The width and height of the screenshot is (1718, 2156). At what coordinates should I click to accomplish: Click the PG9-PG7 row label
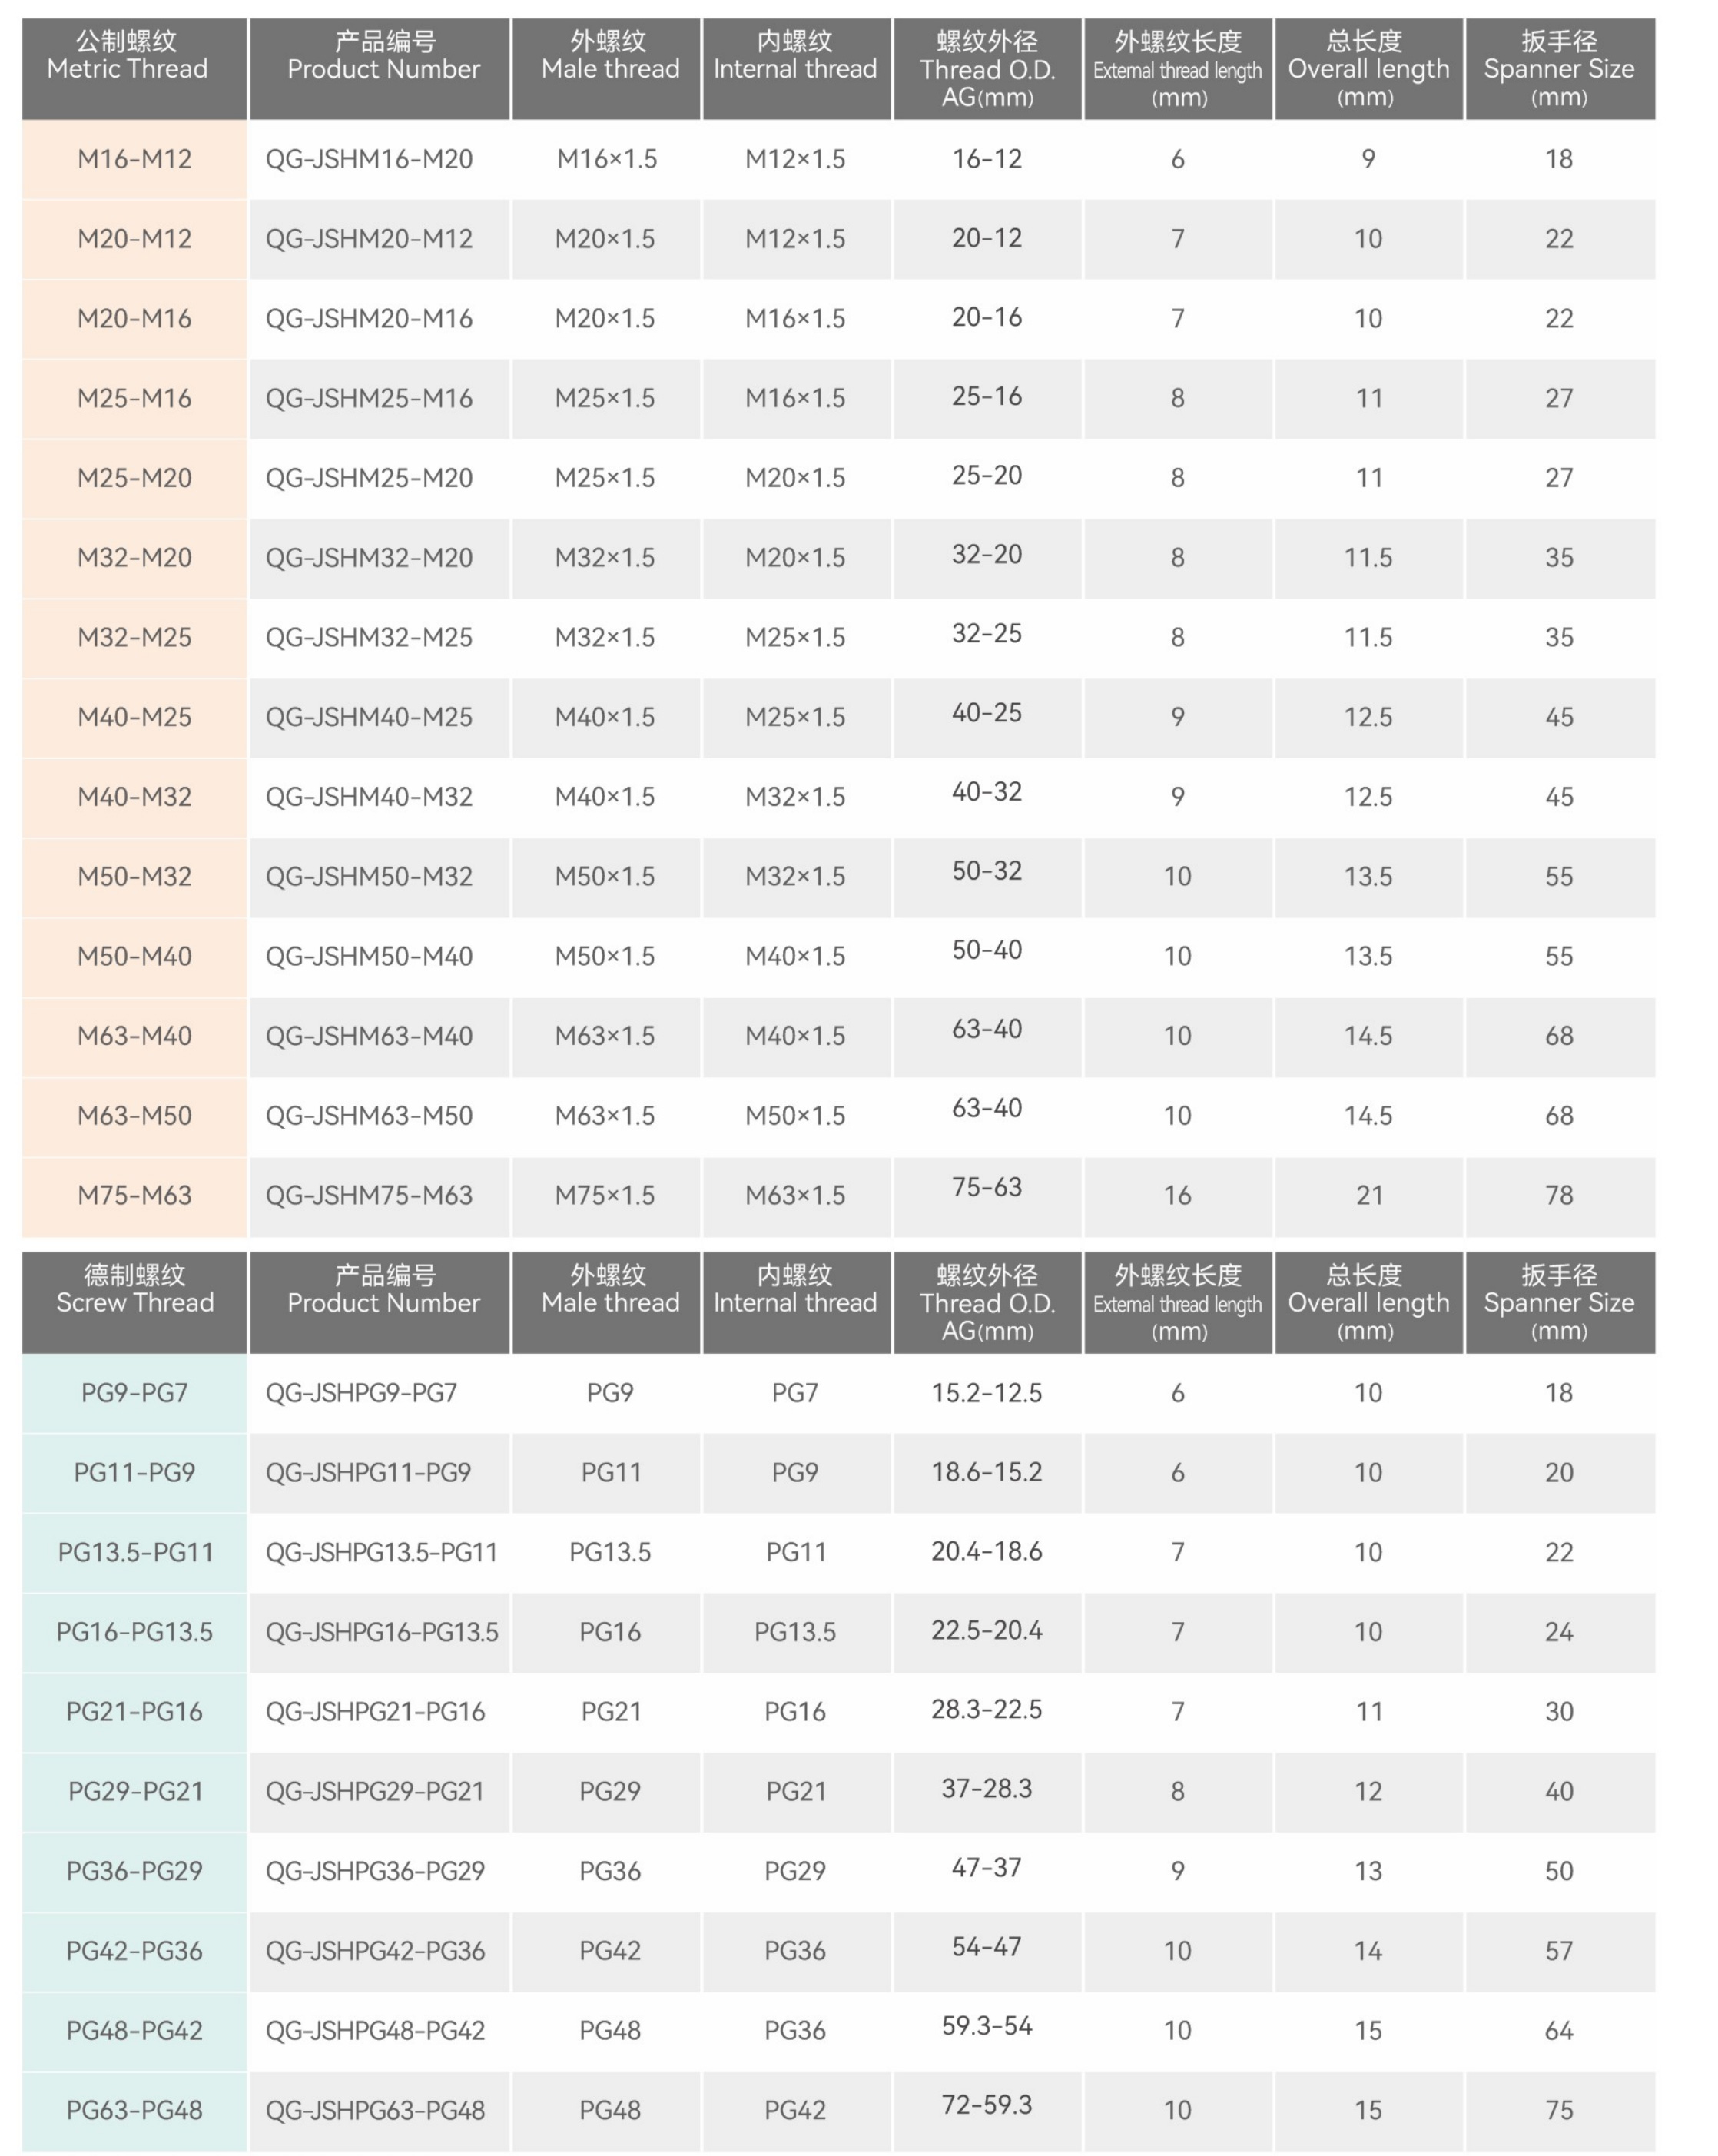coord(134,1393)
